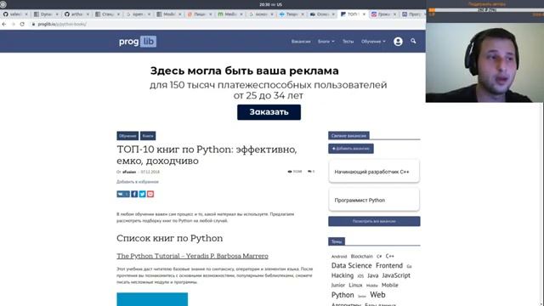
Task: Open the Блоги dropdown menu
Action: click(x=326, y=42)
